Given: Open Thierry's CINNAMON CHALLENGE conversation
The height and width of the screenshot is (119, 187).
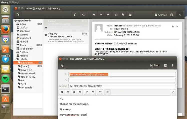Looking at the screenshot, I should pos(66,38).
